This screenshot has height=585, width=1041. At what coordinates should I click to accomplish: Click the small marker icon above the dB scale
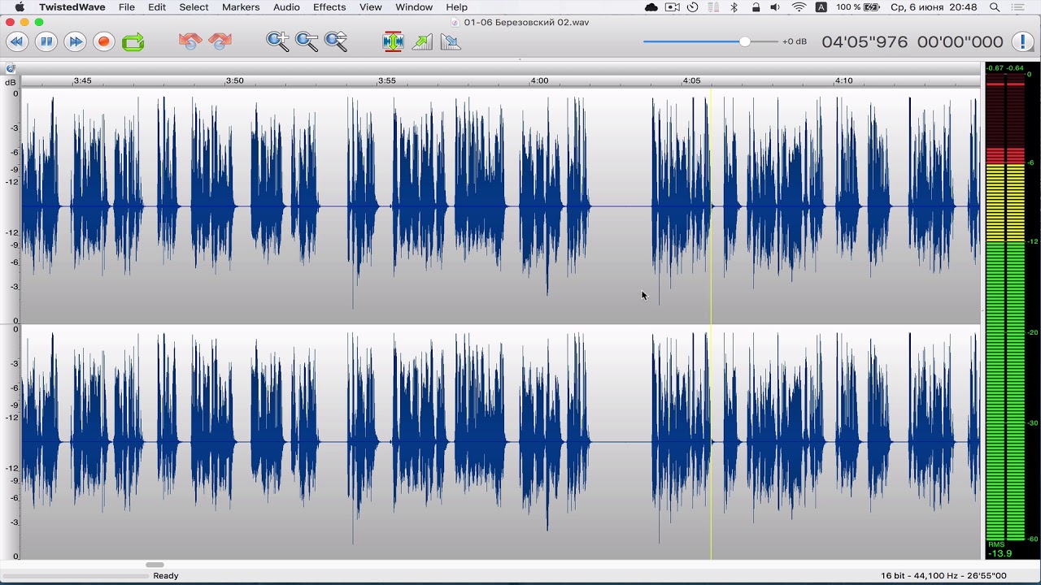click(x=11, y=68)
